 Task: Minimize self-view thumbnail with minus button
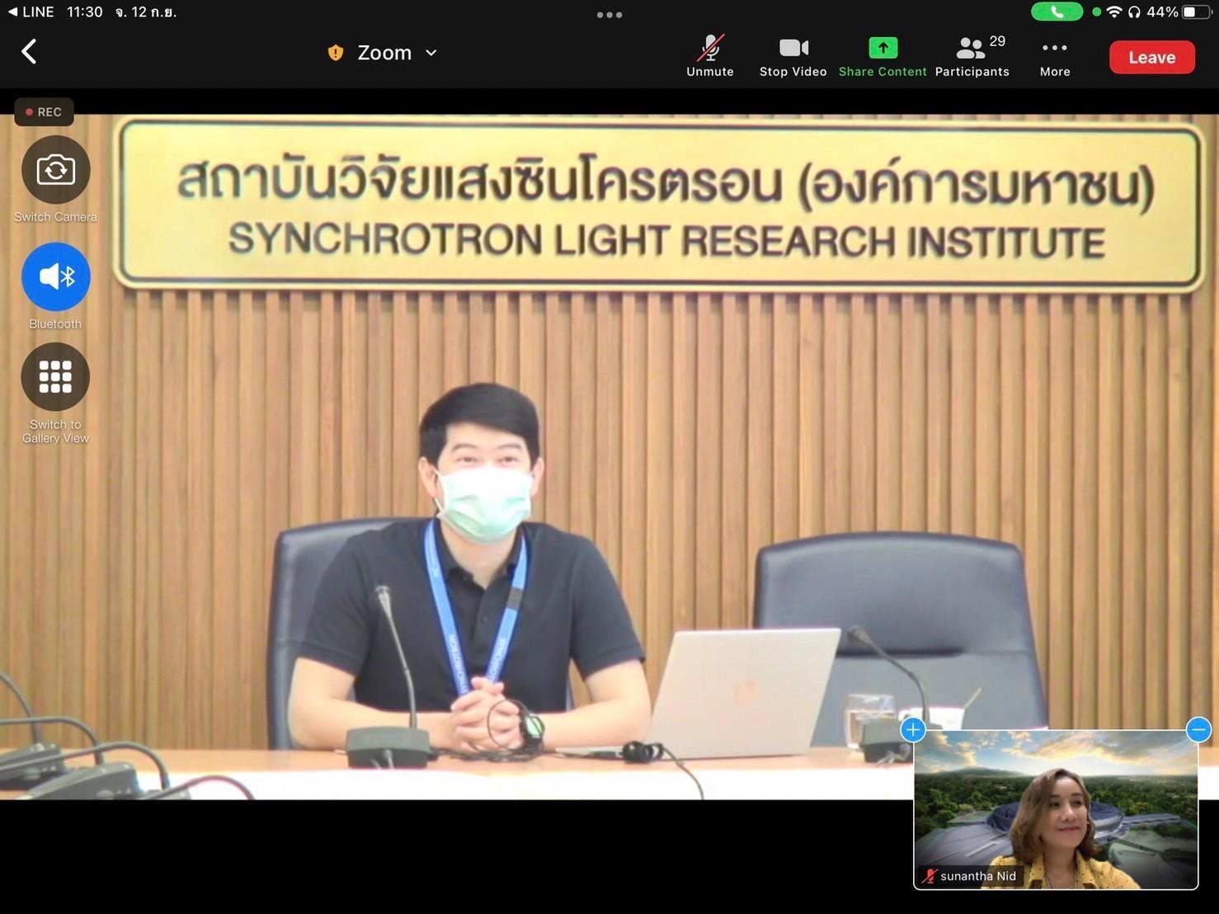pos(1198,729)
